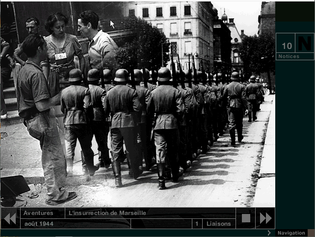
Task: Select the notices count number 10
Action: pyautogui.click(x=287, y=46)
